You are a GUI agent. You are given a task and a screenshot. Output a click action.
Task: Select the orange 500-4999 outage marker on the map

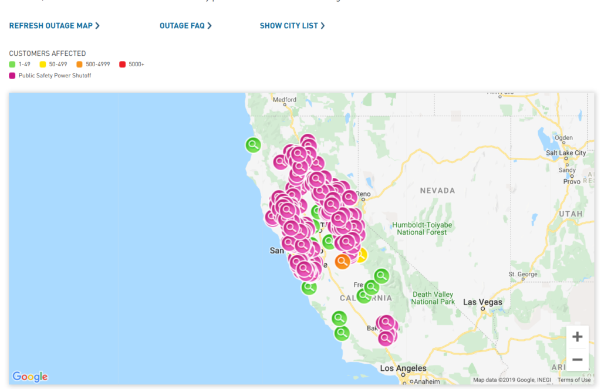342,261
